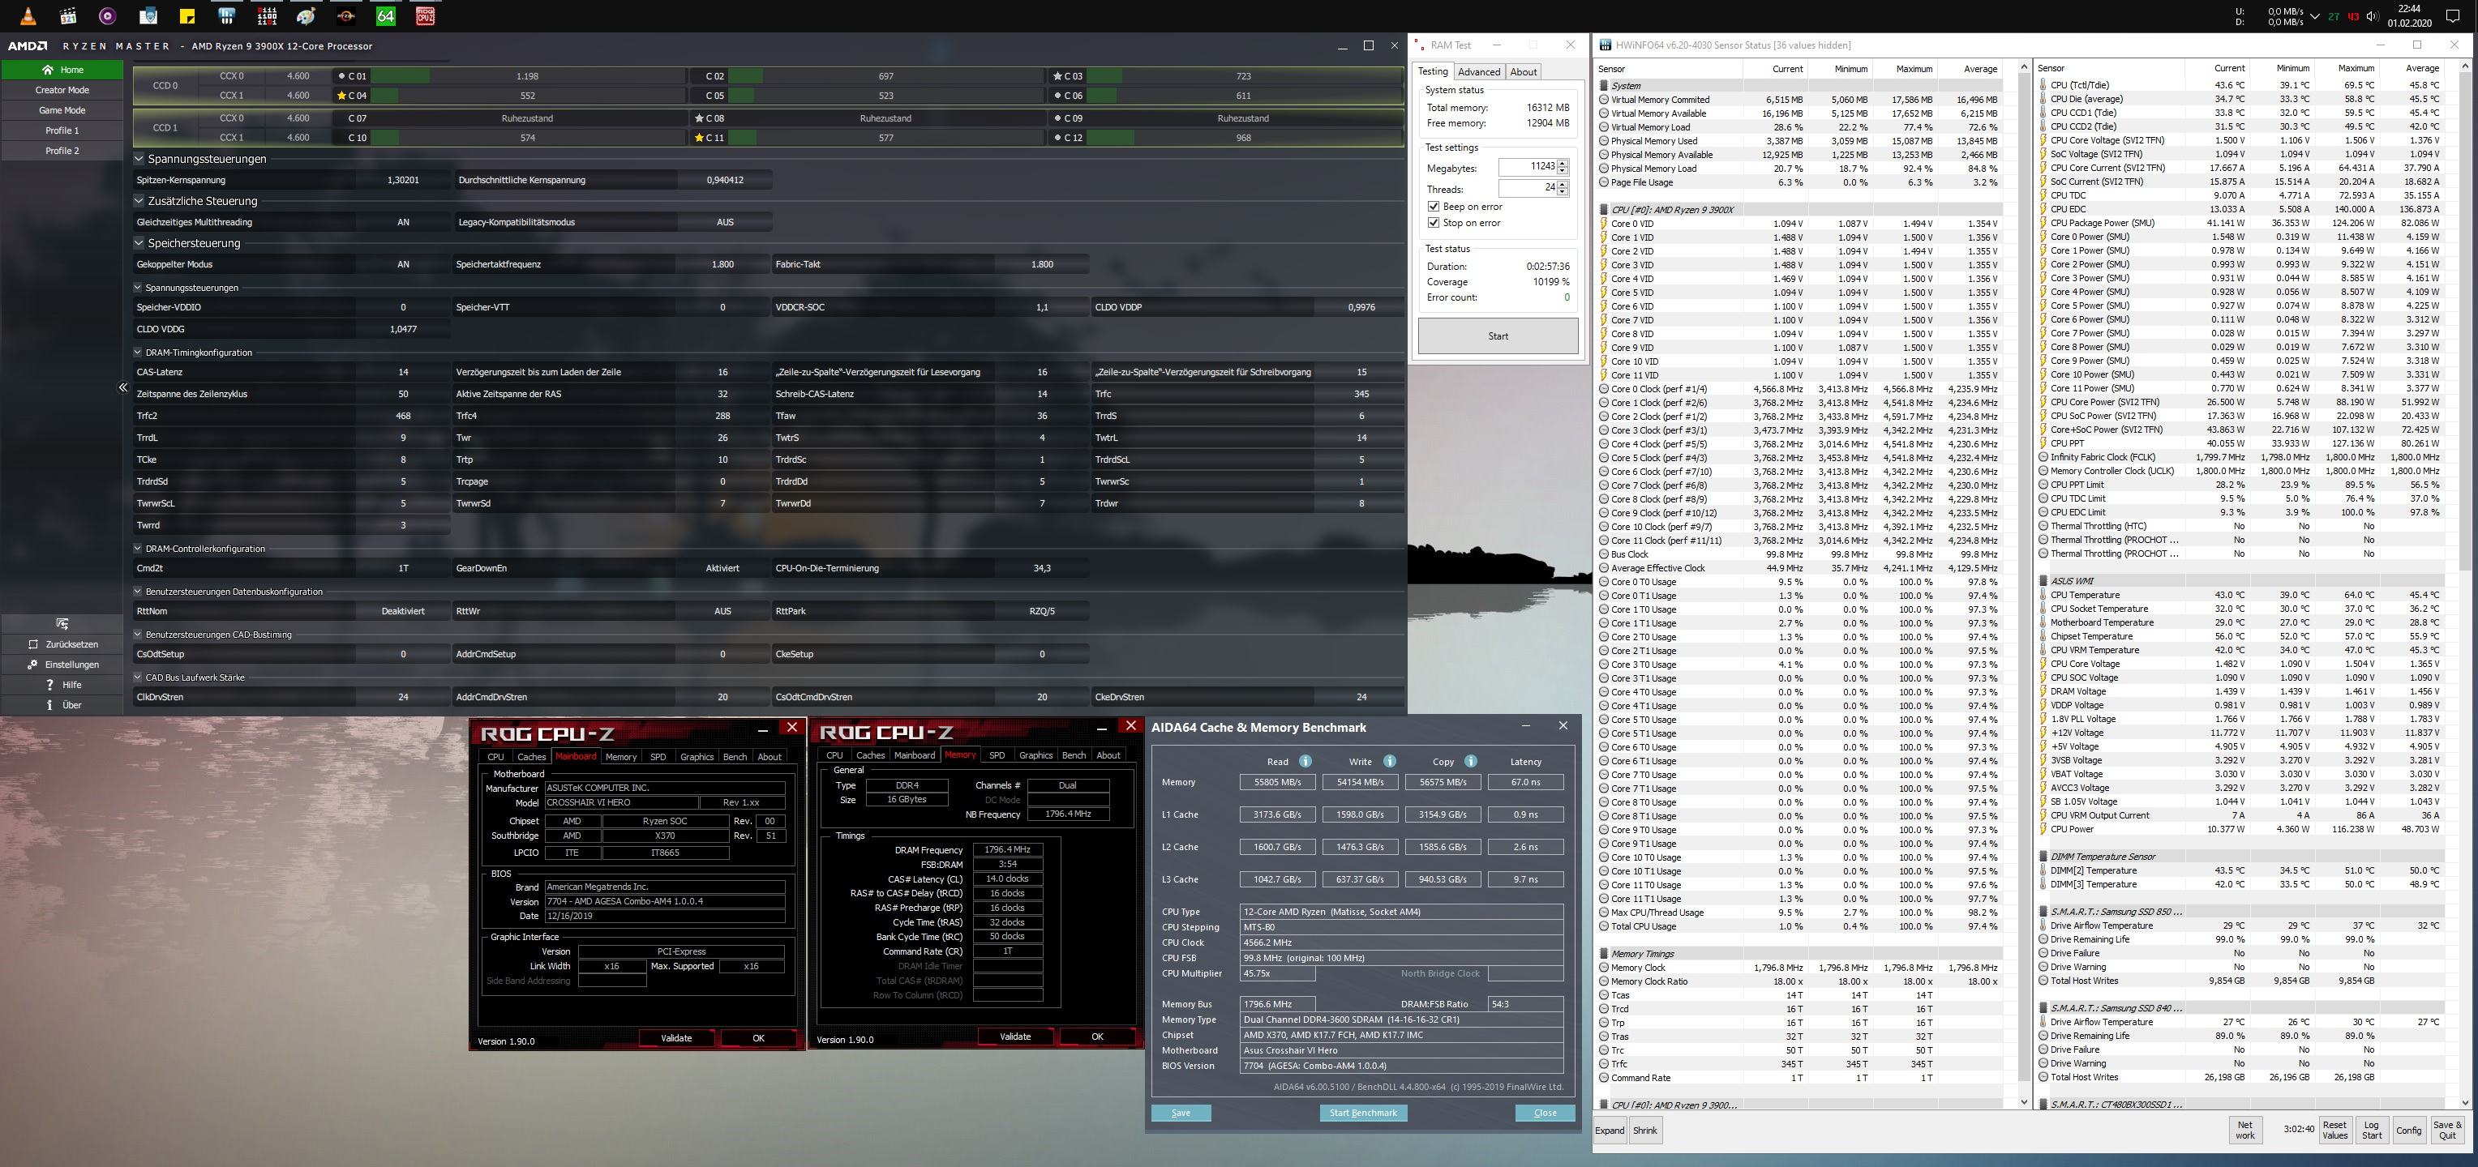
Task: Toggle Beep on error checkbox
Action: 1434,207
